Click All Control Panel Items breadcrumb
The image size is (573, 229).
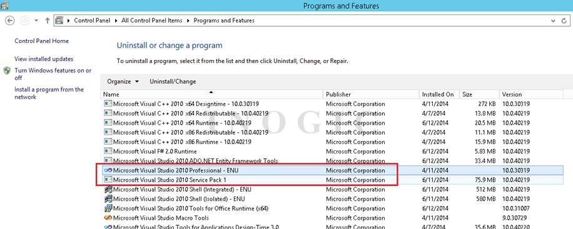tap(151, 21)
